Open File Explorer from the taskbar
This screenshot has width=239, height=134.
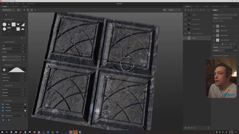point(16,132)
